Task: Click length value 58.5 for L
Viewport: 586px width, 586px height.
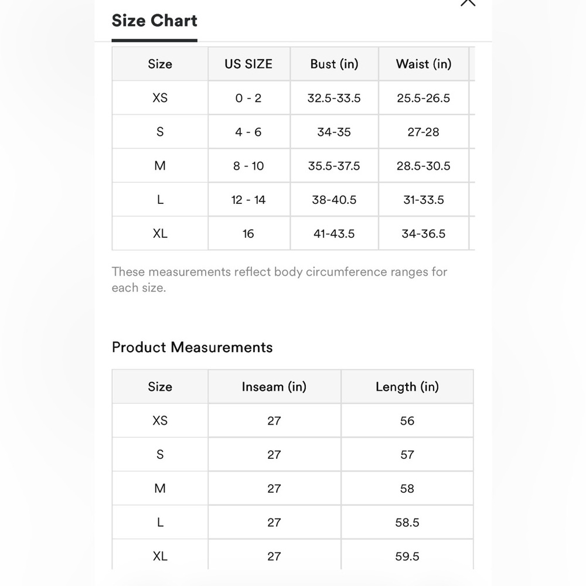Action: 407,523
